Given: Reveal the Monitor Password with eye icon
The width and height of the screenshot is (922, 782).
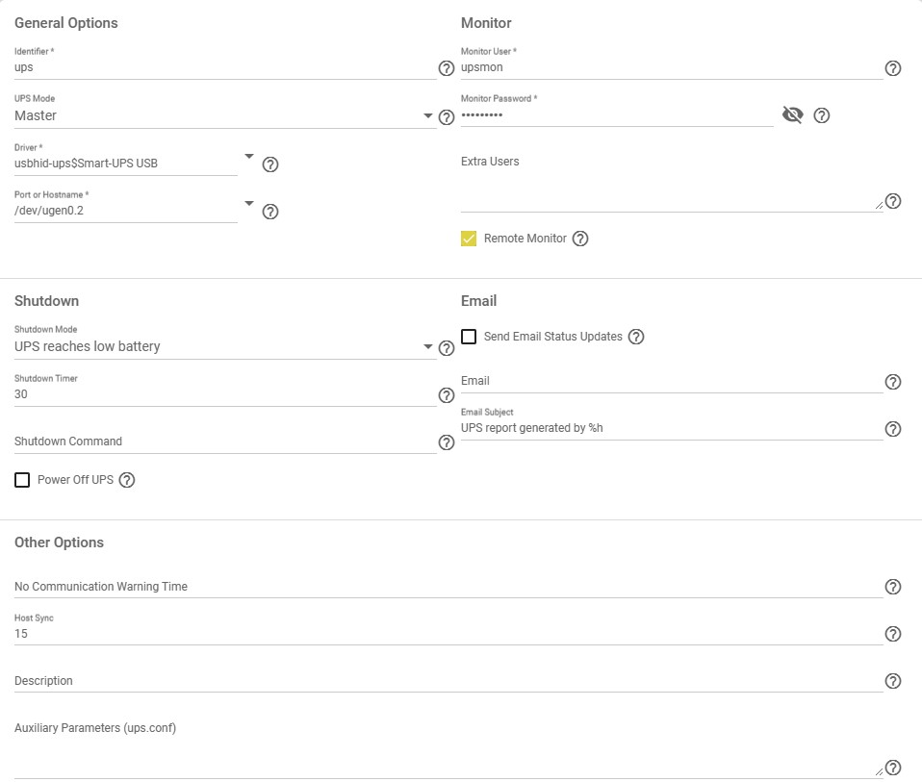Looking at the screenshot, I should 793,114.
